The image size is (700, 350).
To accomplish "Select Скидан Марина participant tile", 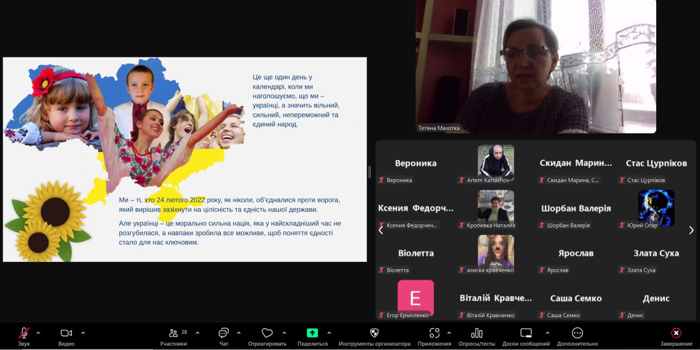I will pyautogui.click(x=576, y=163).
